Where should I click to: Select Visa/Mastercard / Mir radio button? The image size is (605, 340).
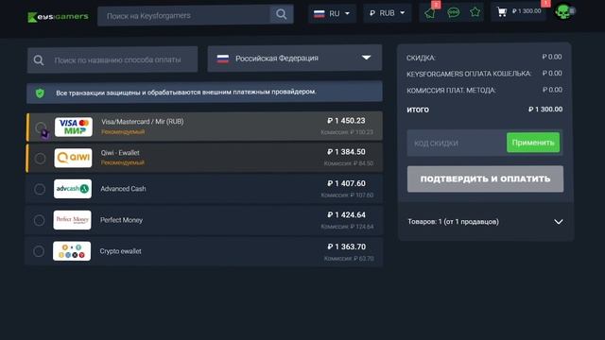point(41,127)
